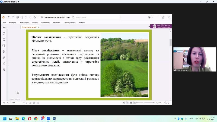
Task: Open the Komentarz menu
Action: click(24, 23)
